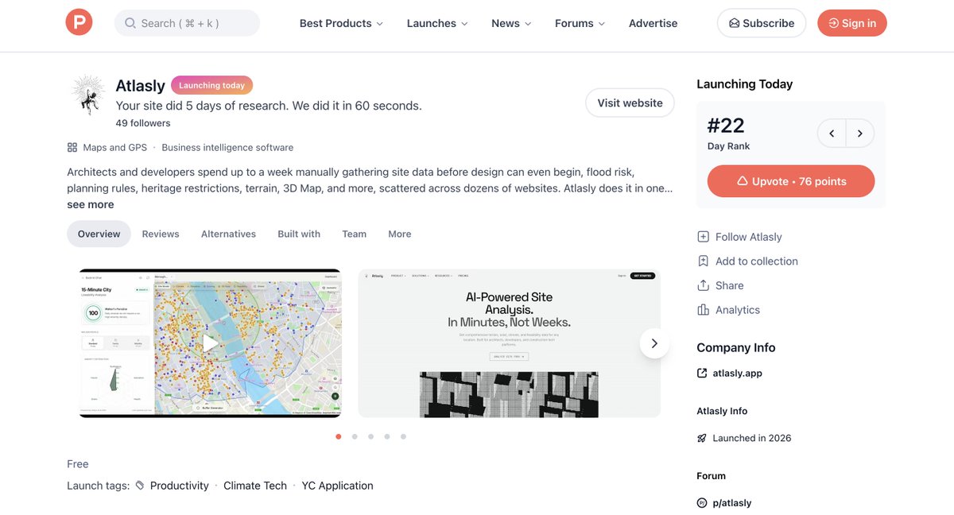Viewport: 954px width, 515px height.
Task: Open Business intelligence software category
Action: coord(227,147)
